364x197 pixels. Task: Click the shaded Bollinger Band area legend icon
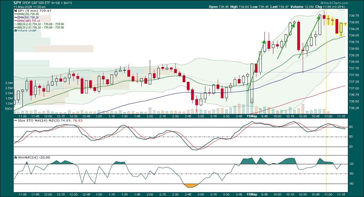[16, 24]
